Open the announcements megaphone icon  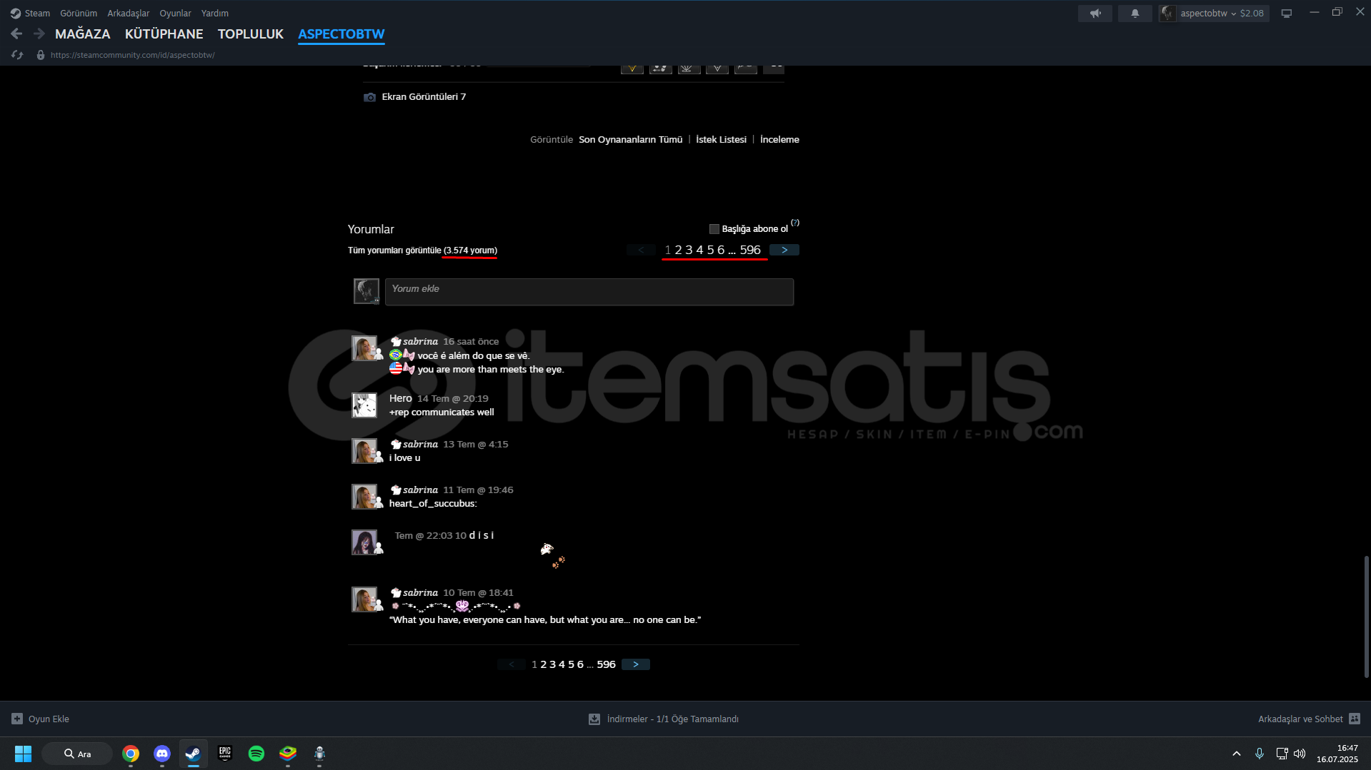1095,13
